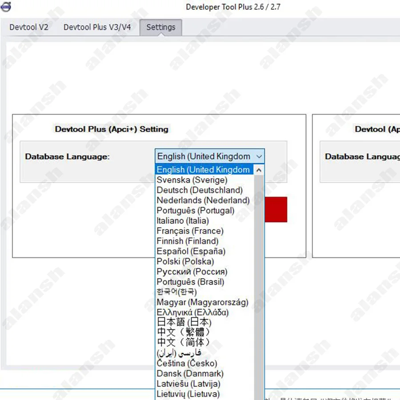Switch to the Devtool V2 tab
Image resolution: width=400 pixels, height=400 pixels.
pyautogui.click(x=29, y=27)
